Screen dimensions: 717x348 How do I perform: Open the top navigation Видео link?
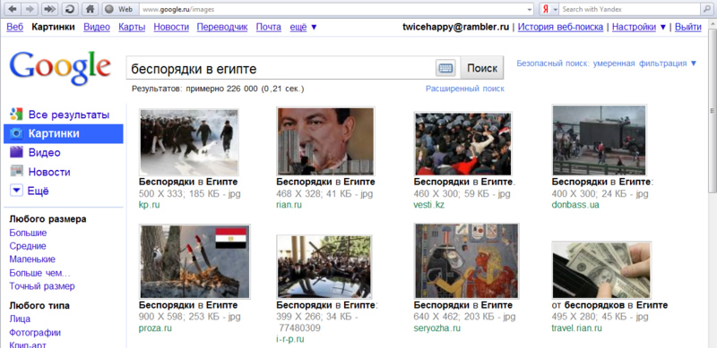tap(97, 27)
